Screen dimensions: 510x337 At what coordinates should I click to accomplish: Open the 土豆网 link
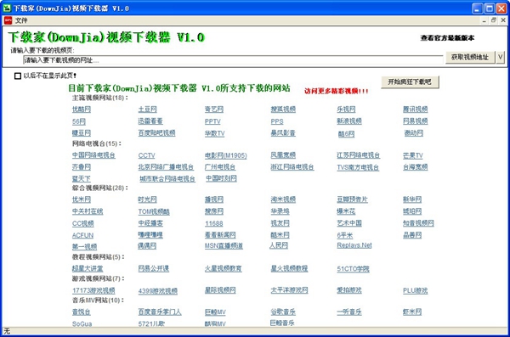[147, 110]
